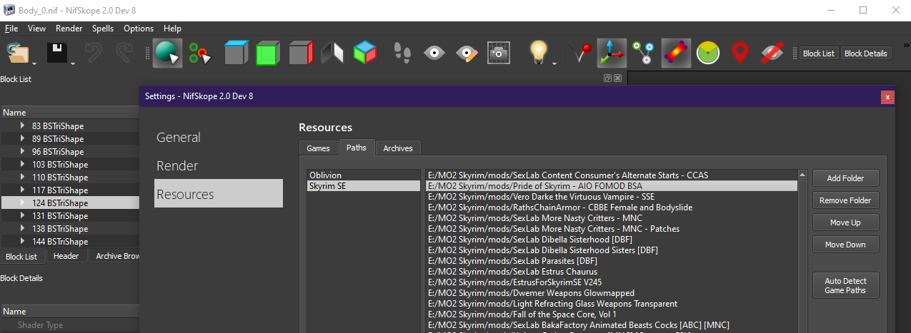
Task: Click the Redo arrow icon
Action: 125,53
